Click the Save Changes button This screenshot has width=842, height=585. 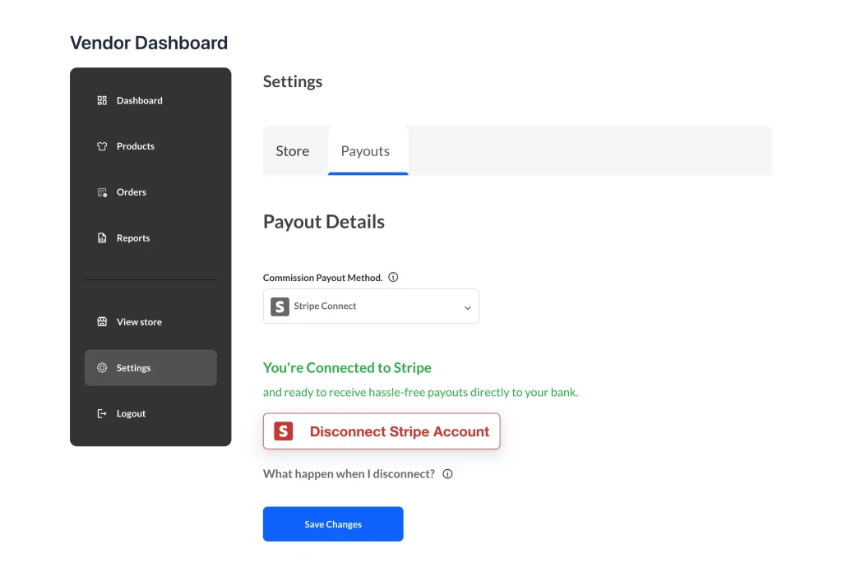pos(333,524)
